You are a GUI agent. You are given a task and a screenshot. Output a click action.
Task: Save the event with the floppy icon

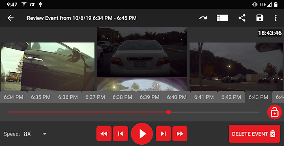pyautogui.click(x=260, y=18)
